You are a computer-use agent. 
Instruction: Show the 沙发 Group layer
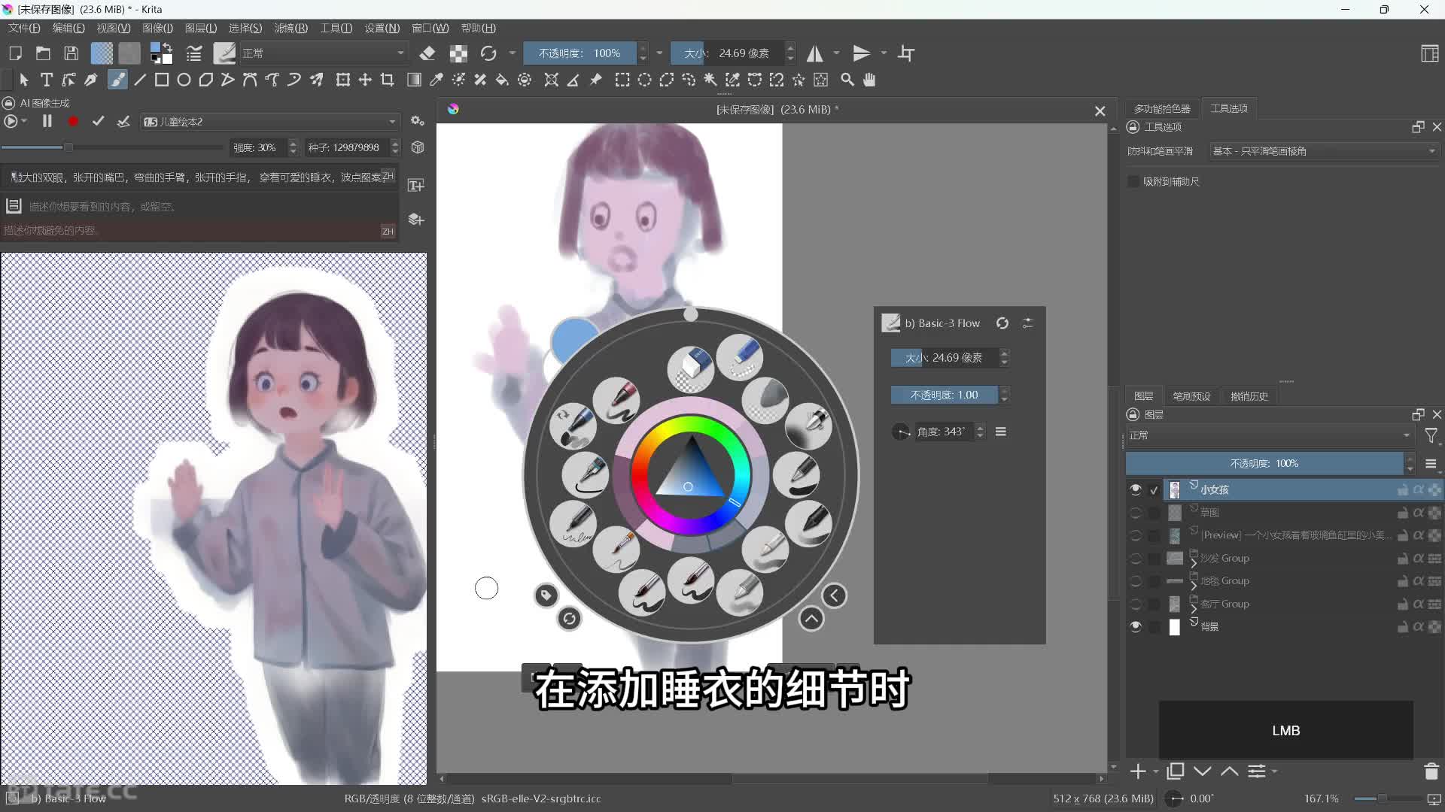pos(1136,559)
